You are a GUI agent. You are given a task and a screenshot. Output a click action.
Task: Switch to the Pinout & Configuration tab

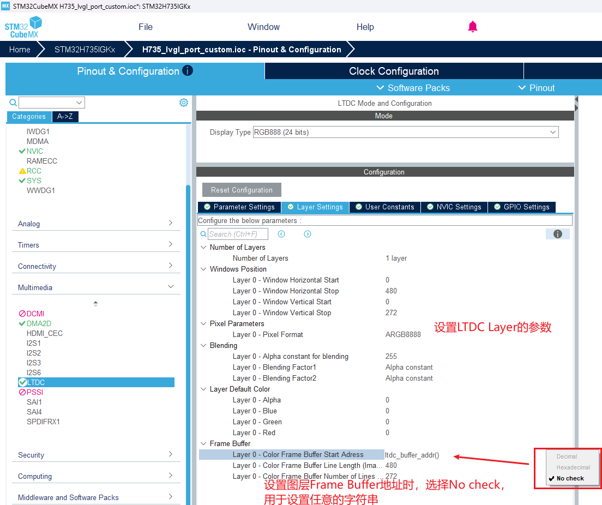click(x=135, y=71)
